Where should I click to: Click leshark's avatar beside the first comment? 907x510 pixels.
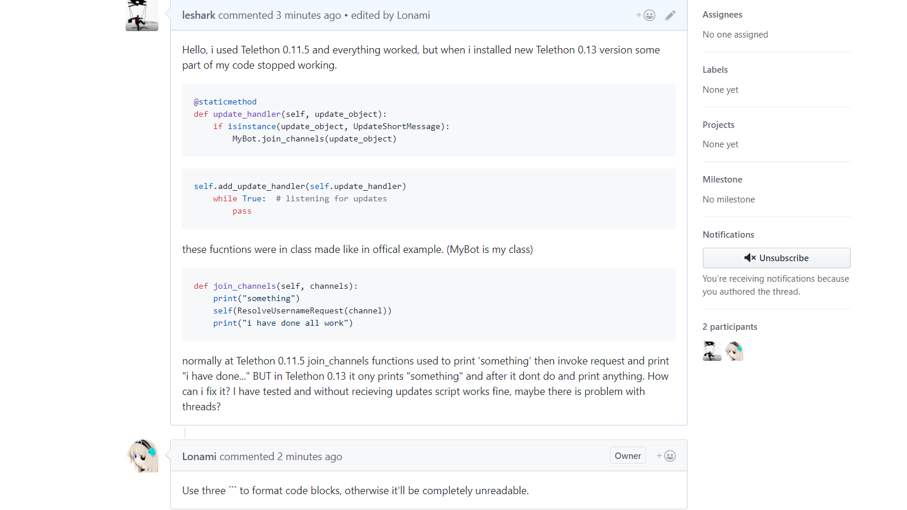click(x=141, y=16)
